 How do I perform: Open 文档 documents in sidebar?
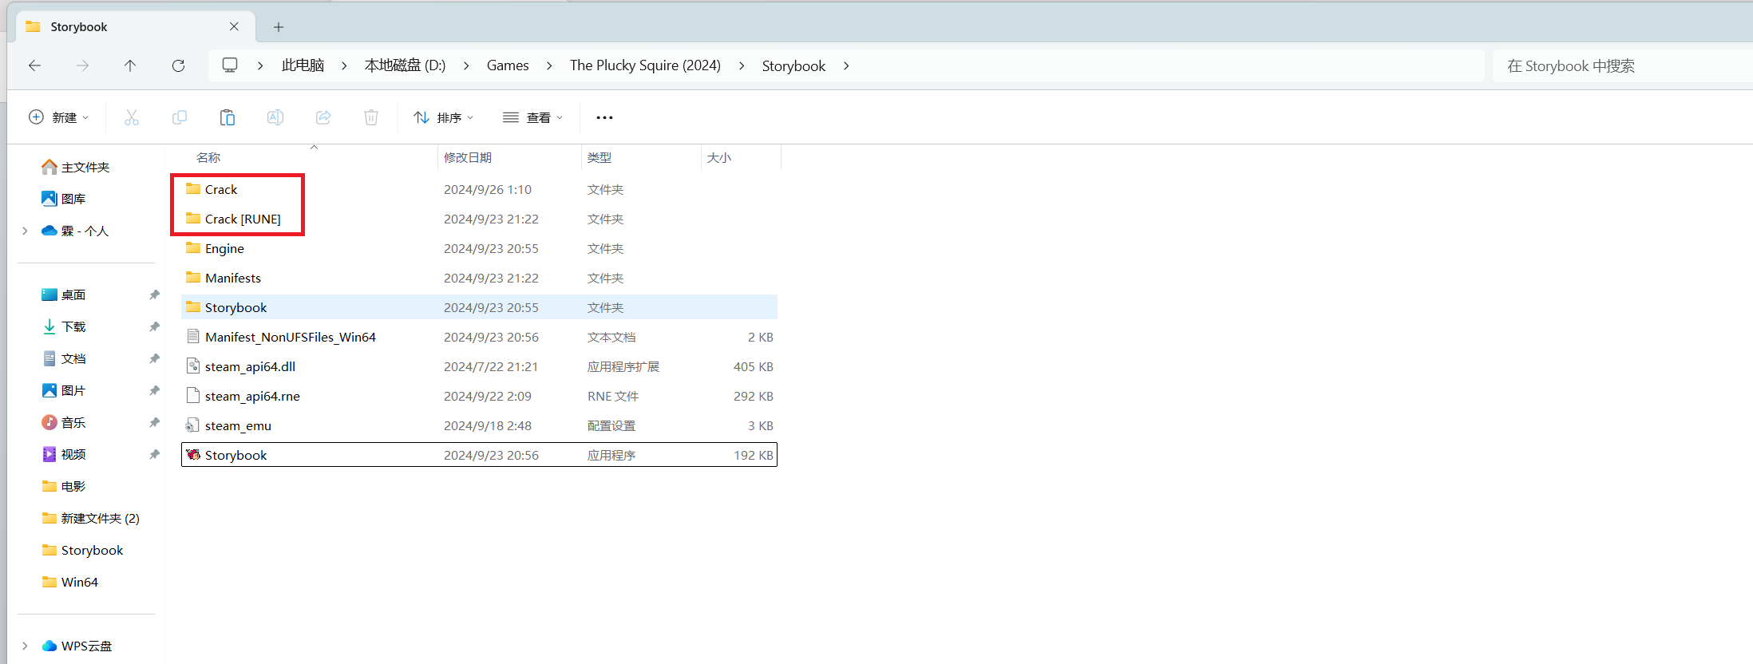[x=63, y=358]
